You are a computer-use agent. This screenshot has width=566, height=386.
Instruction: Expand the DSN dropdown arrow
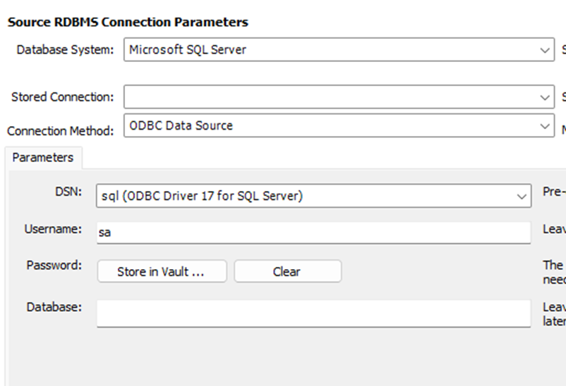click(x=522, y=196)
